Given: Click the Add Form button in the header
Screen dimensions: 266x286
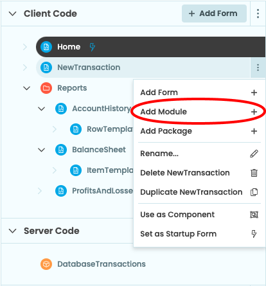Looking at the screenshot, I should [214, 13].
